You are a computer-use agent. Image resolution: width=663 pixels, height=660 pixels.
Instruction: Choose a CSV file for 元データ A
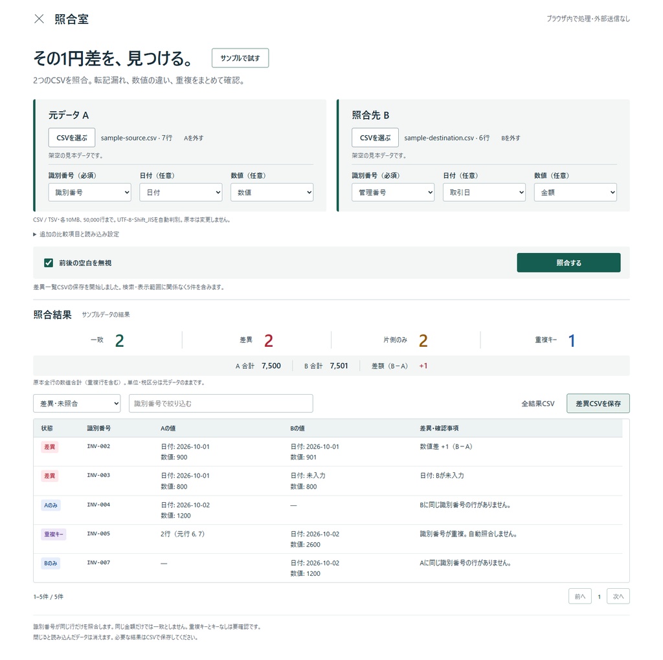pos(71,138)
